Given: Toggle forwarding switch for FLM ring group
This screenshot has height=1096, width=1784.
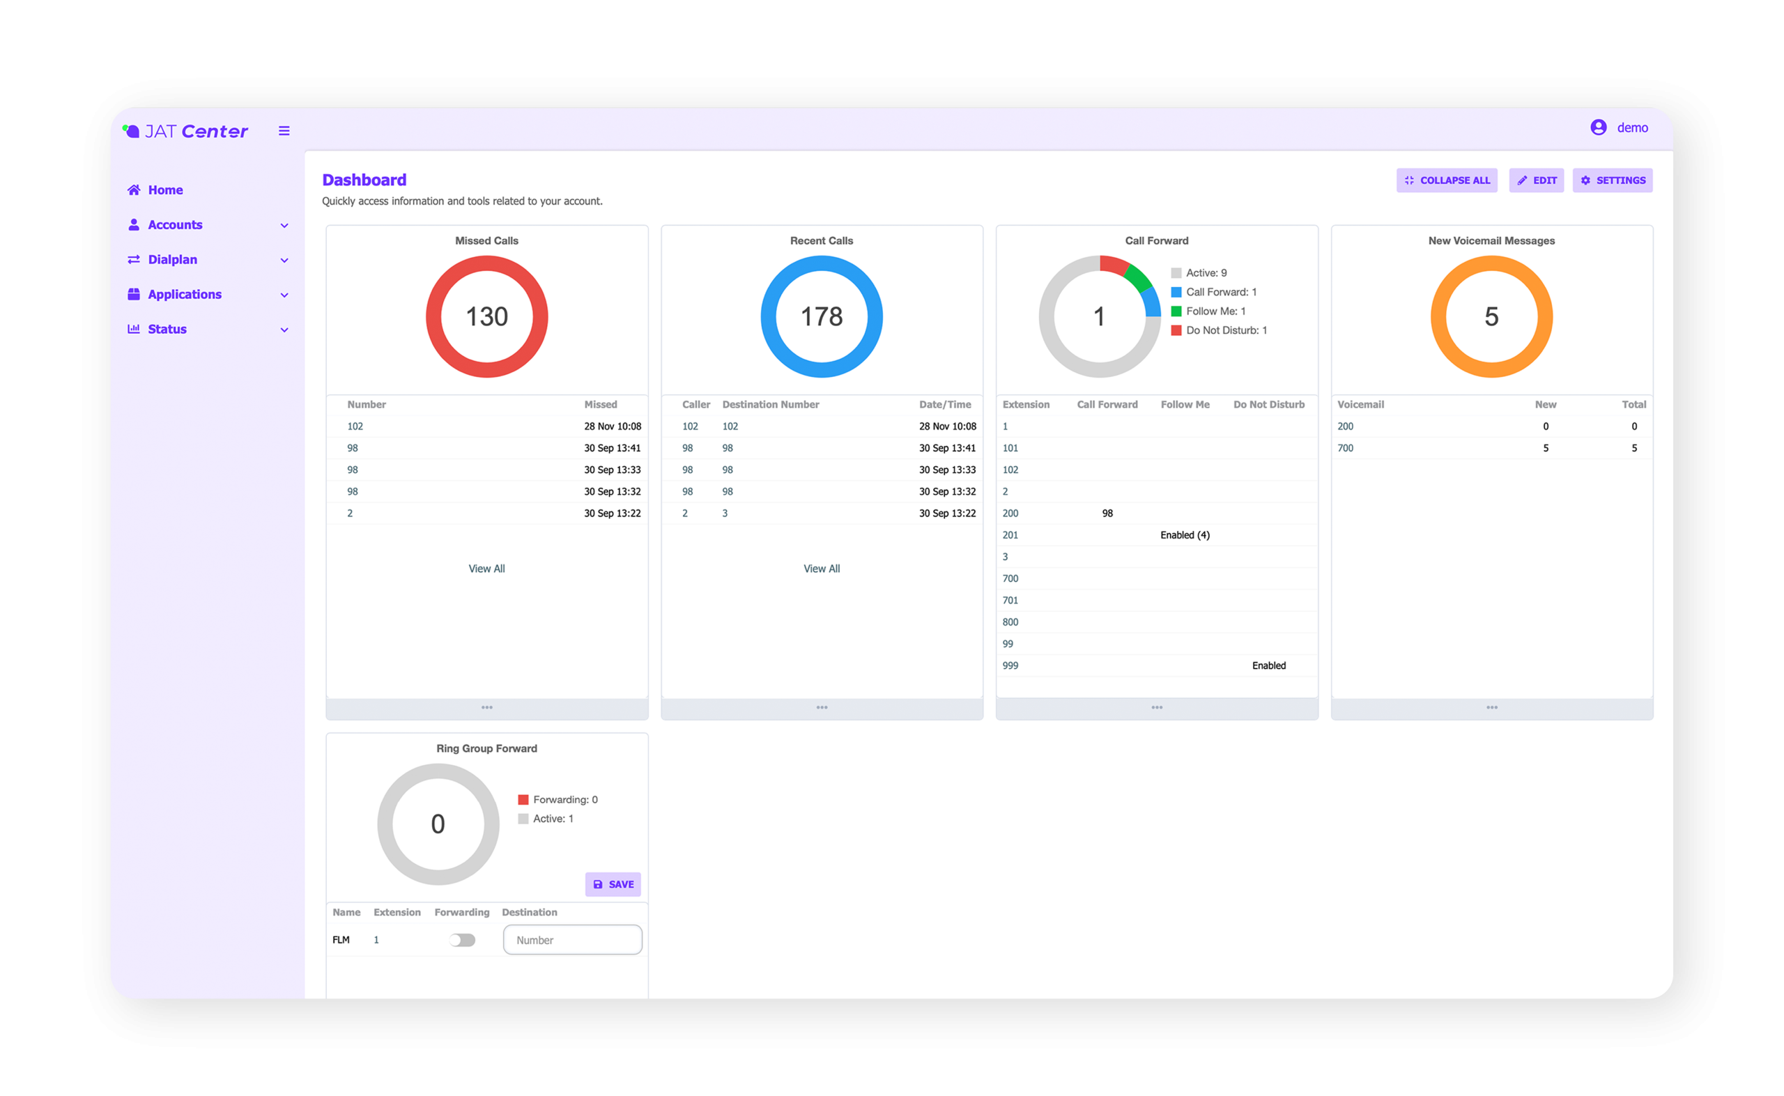Looking at the screenshot, I should click(462, 940).
